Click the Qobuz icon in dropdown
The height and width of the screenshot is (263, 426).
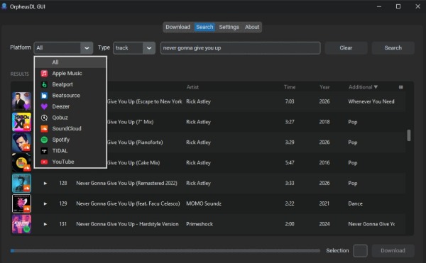44,118
